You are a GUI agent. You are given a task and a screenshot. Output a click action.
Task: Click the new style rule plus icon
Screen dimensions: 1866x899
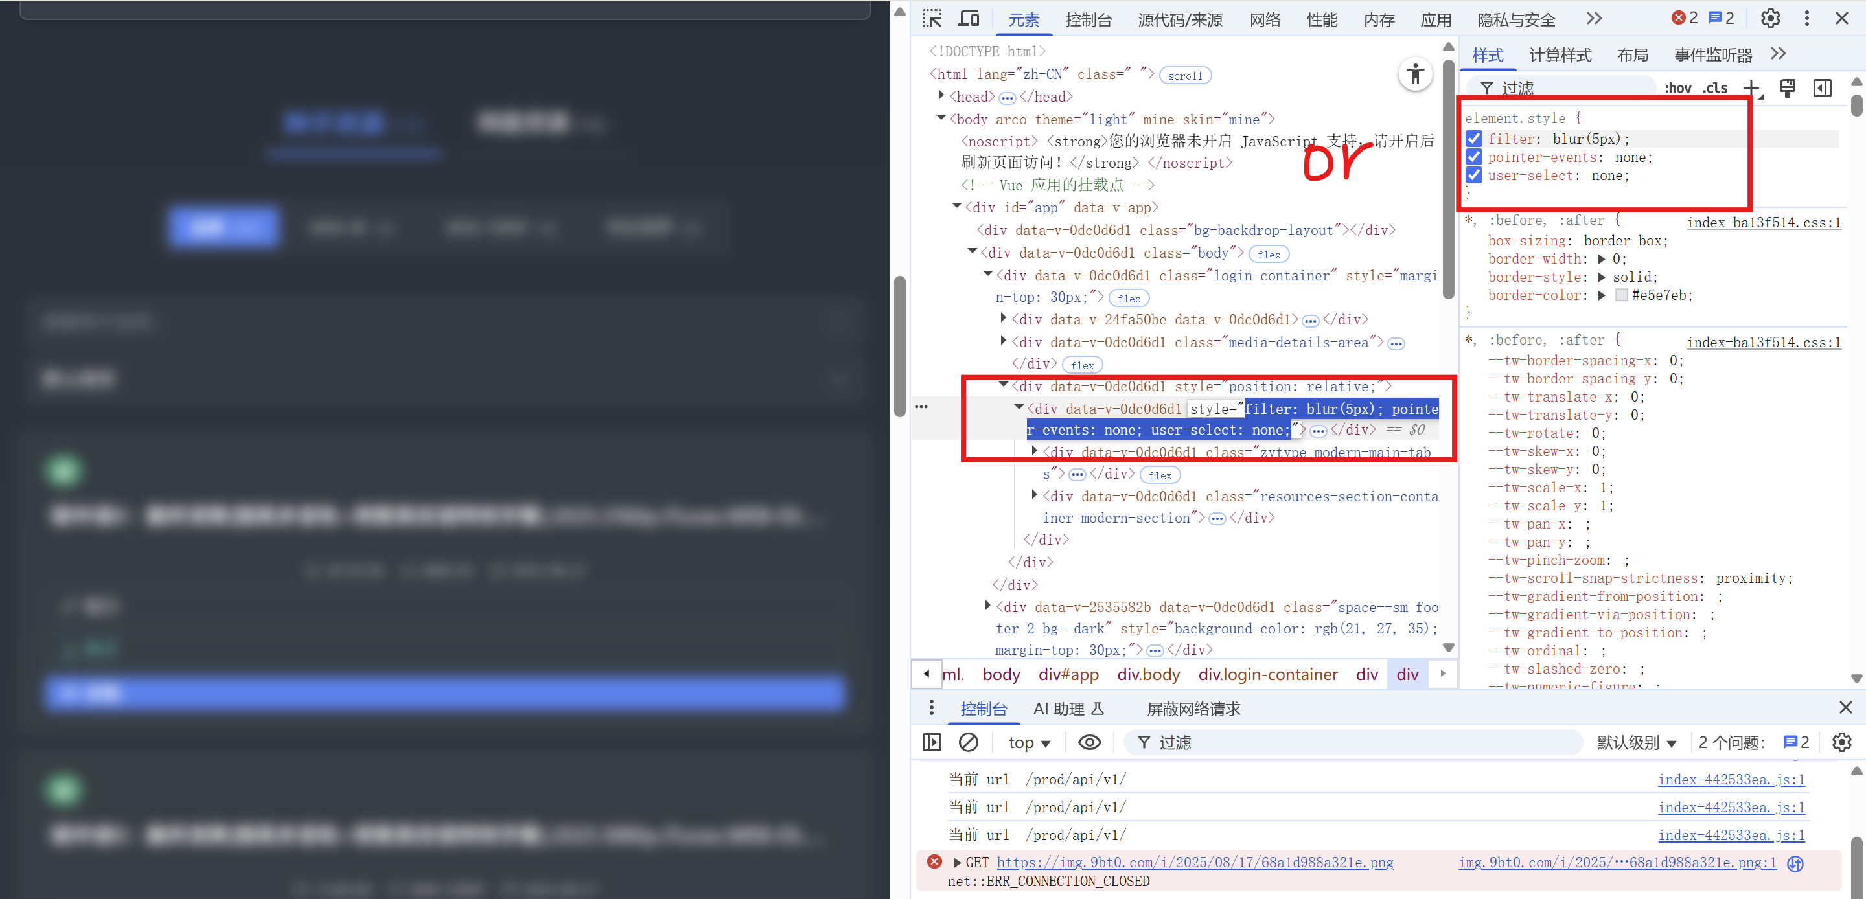pos(1751,88)
